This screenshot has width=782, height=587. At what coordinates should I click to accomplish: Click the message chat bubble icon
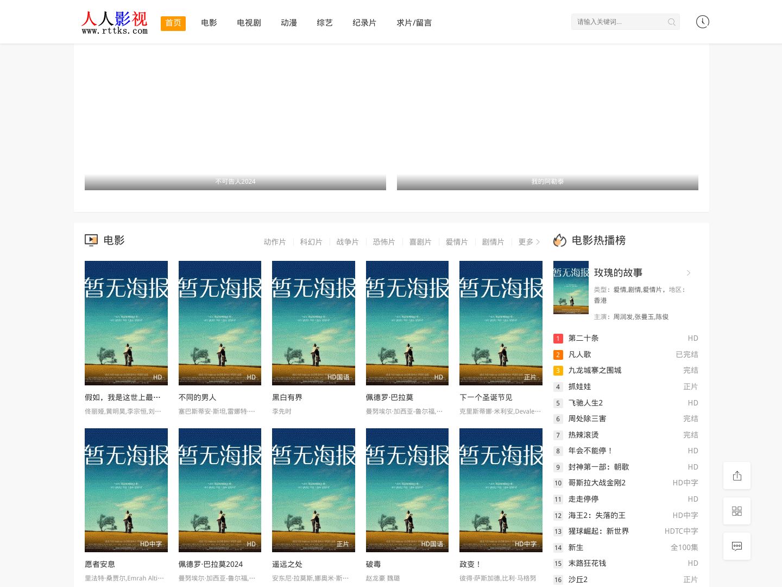click(x=736, y=546)
